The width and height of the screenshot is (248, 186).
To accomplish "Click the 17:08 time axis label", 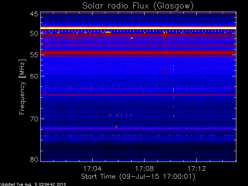I will point(145,169).
